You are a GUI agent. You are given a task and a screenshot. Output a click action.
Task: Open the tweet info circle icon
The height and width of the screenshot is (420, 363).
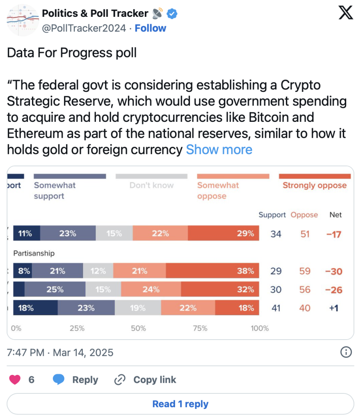346,352
